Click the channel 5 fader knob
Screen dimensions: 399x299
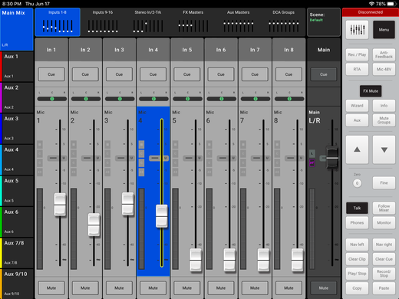196,260
